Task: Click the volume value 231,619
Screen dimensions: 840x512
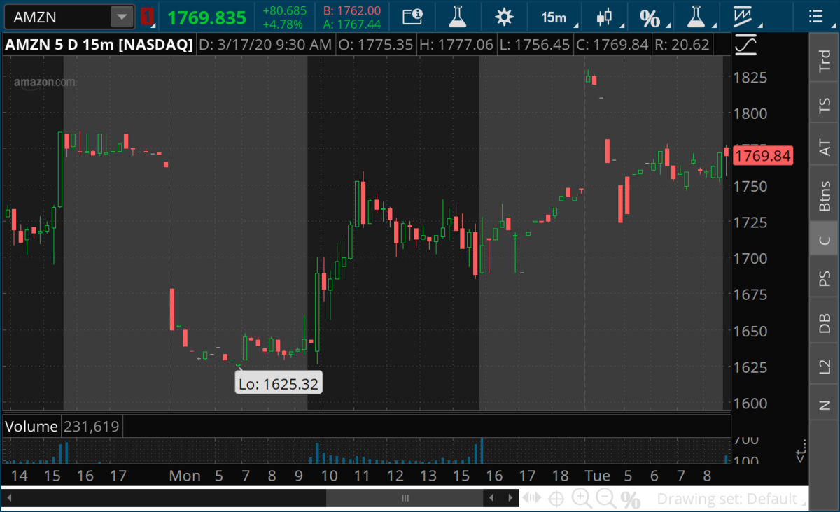Action: 91,427
